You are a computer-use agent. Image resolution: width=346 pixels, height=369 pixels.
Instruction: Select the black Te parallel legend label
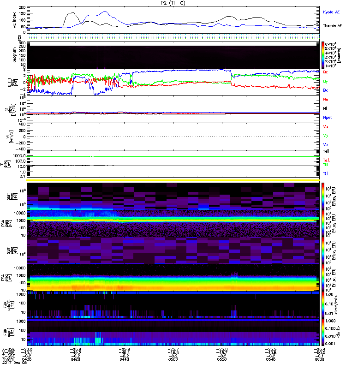326,151
